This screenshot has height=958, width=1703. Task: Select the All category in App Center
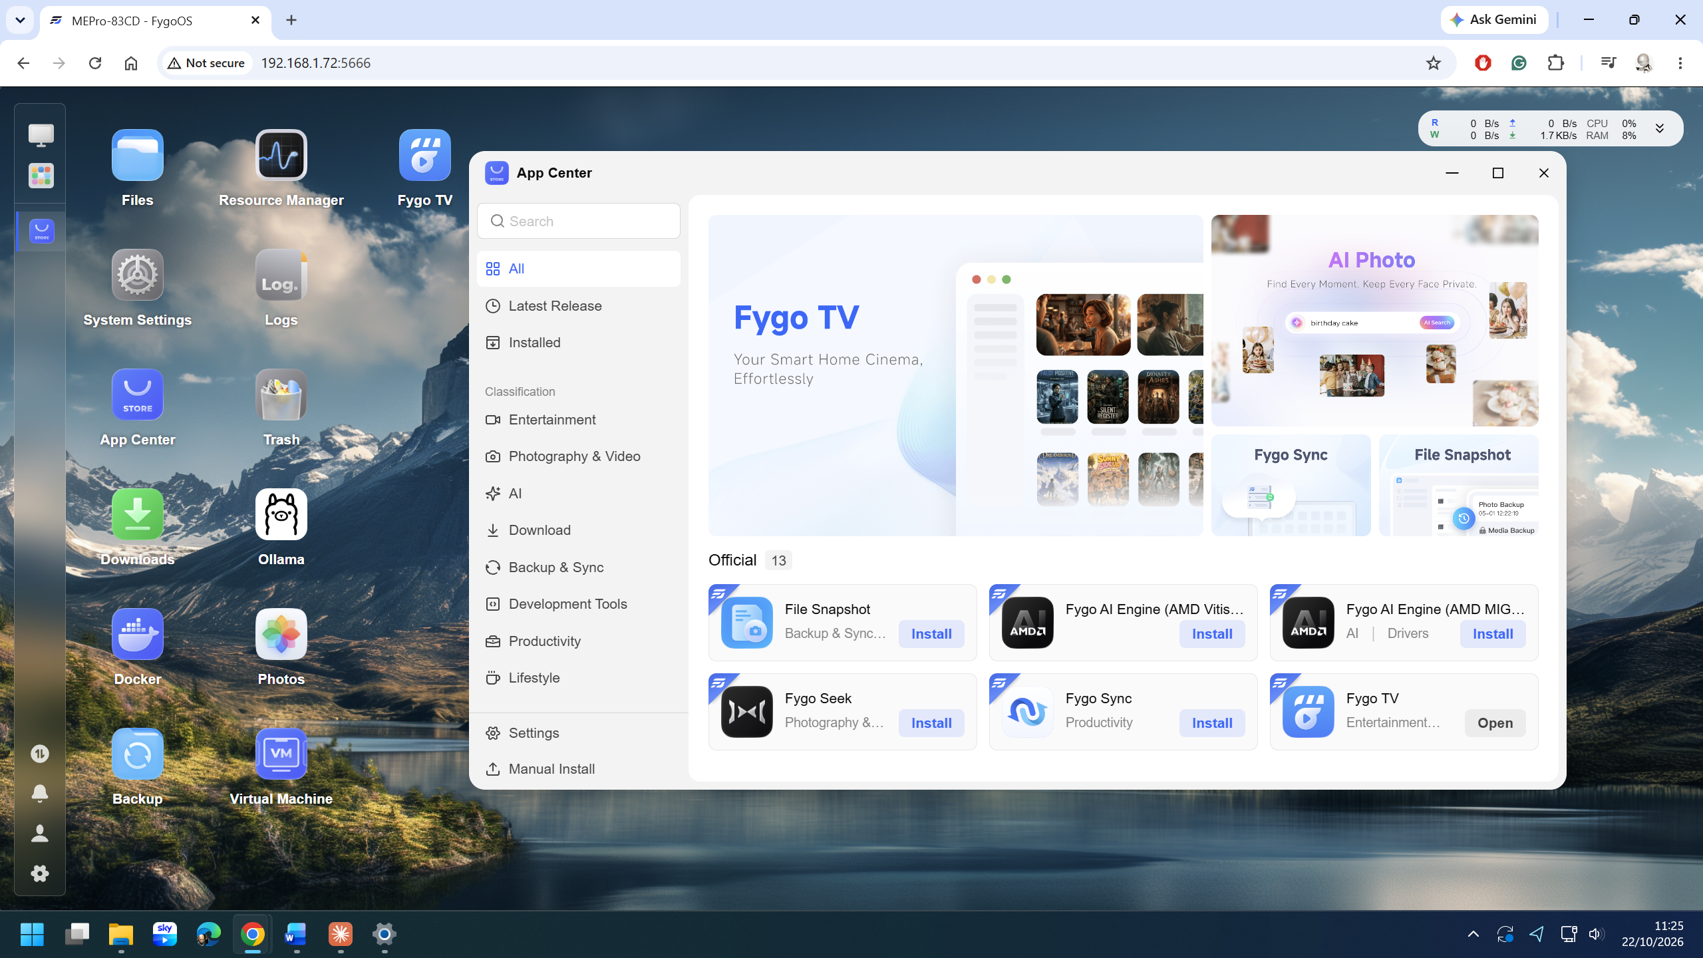578,269
